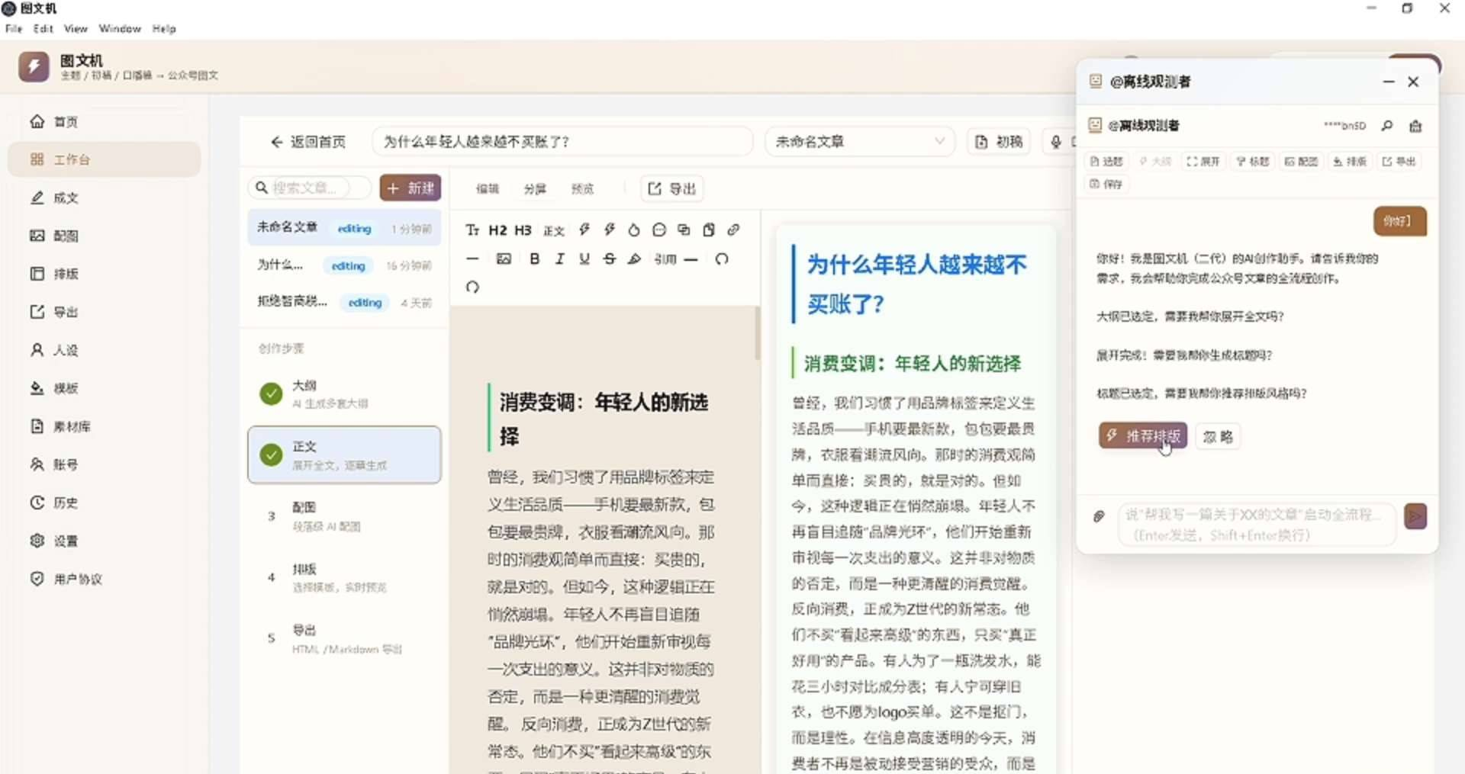Select the 为什么... article row in article list

pyautogui.click(x=344, y=265)
